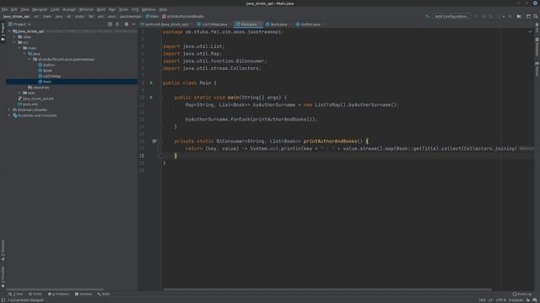This screenshot has height=303, width=540.
Task: Open the Problems tool window
Action: (x=58, y=294)
